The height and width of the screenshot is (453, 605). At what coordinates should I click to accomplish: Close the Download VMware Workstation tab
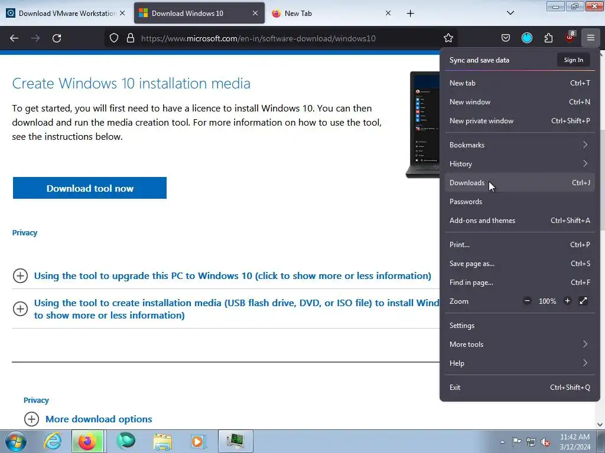(122, 13)
